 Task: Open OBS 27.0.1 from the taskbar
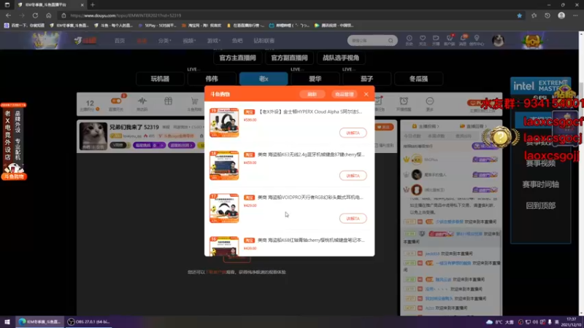[x=88, y=321]
